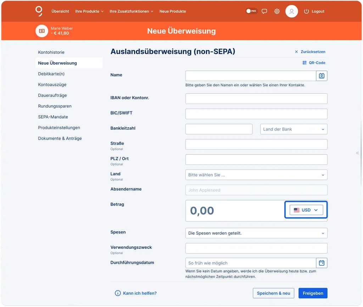Open the chat messages icon
Image resolution: width=363 pixels, height=307 pixels.
[264, 11]
